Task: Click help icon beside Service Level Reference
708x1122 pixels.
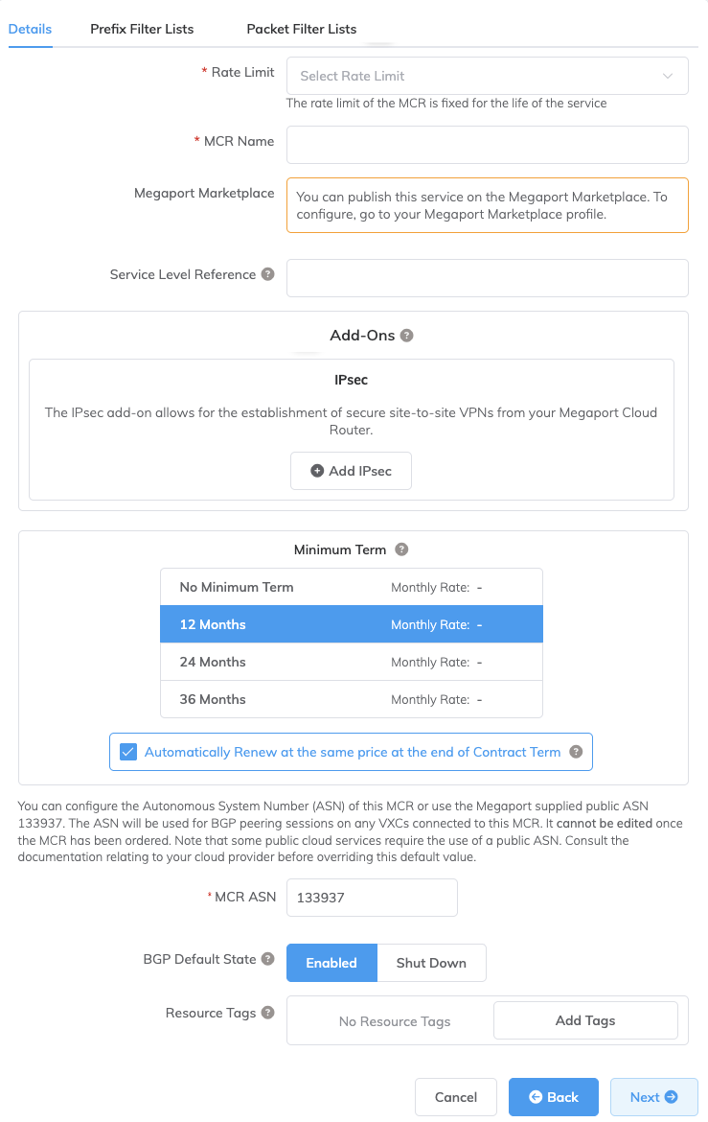Action: click(x=268, y=274)
